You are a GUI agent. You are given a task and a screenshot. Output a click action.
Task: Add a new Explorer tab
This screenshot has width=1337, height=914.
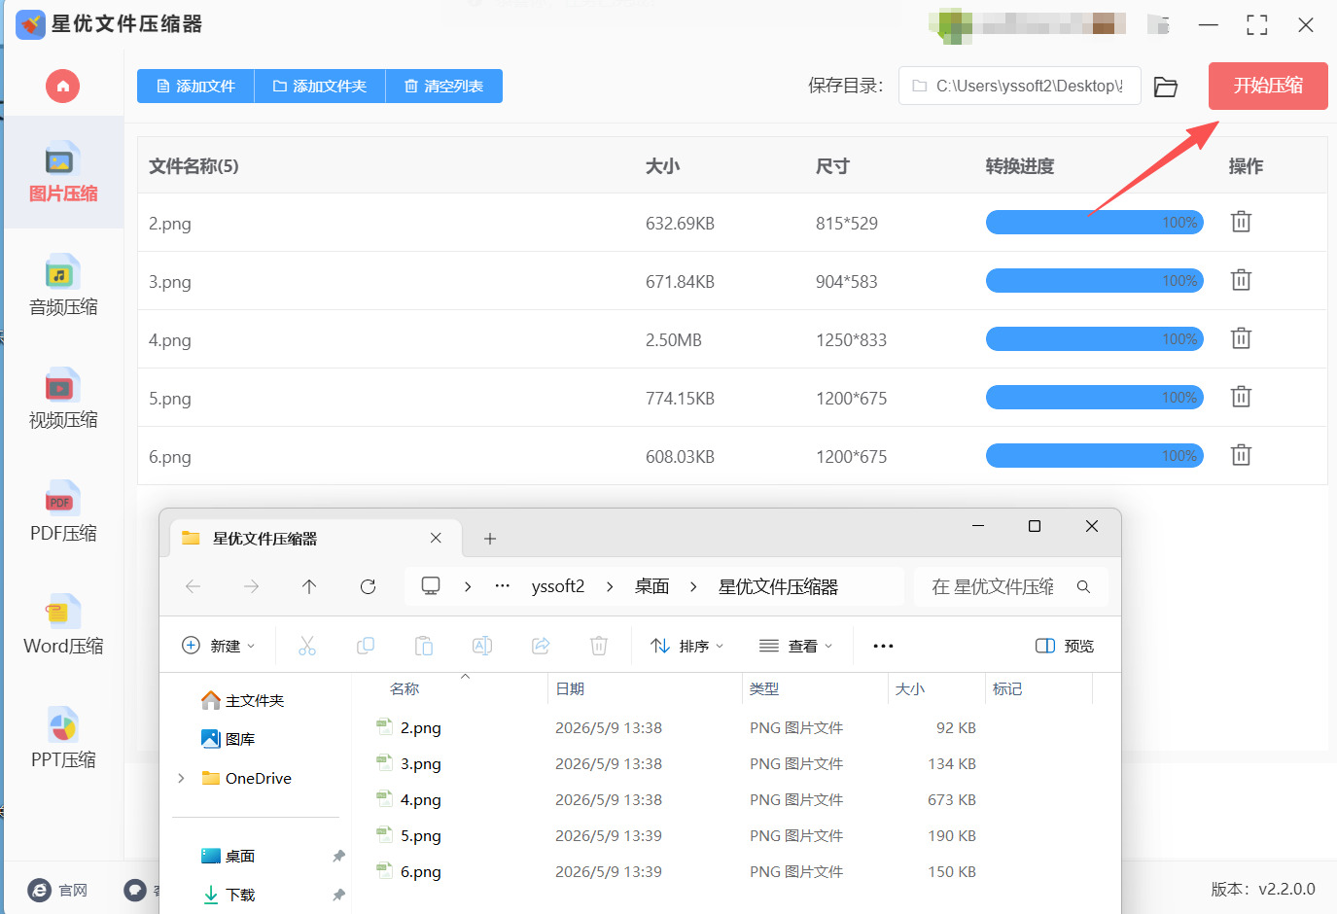(x=490, y=539)
